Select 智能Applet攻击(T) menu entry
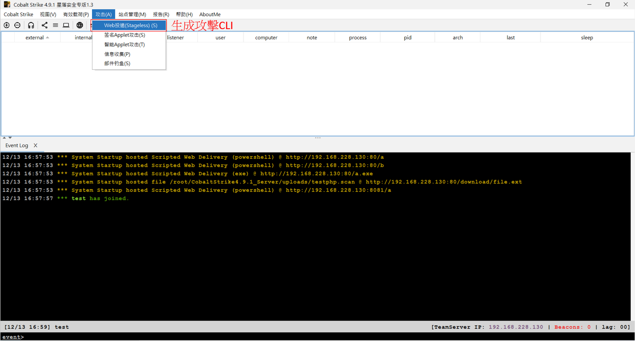 click(129, 45)
